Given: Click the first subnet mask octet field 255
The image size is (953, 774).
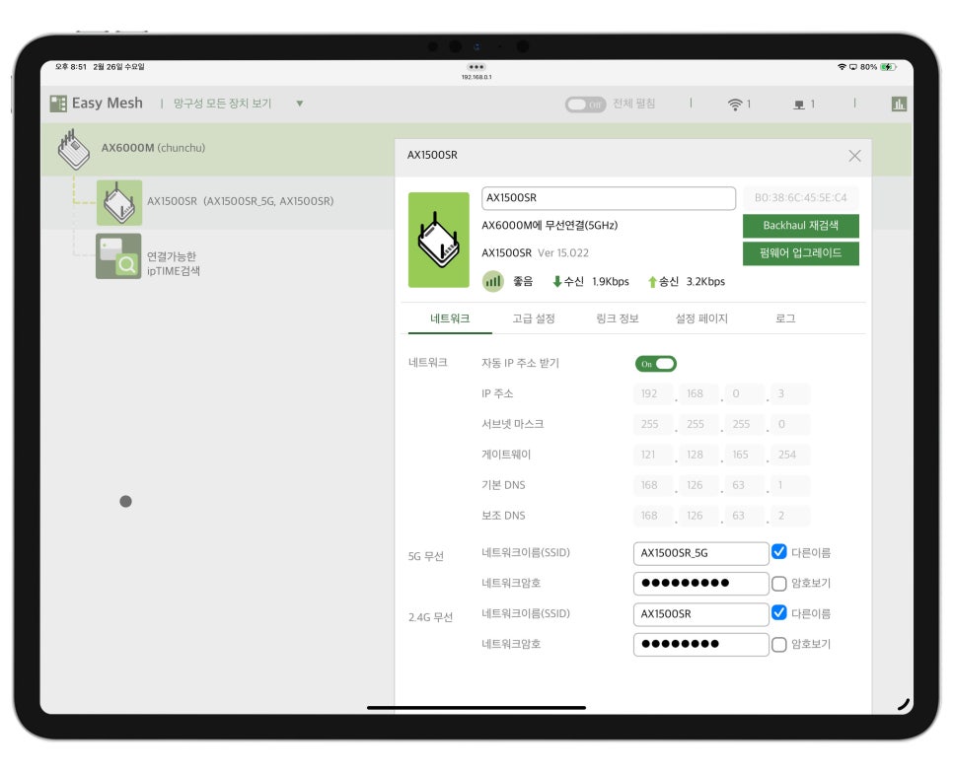Looking at the screenshot, I should pyautogui.click(x=653, y=424).
